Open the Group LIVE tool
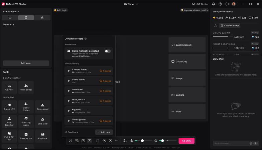This screenshot has width=262, height=150. click(x=9, y=107)
